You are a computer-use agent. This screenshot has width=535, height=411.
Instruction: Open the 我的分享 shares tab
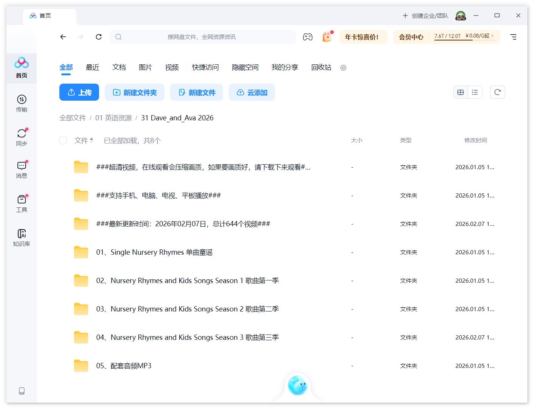coord(285,67)
